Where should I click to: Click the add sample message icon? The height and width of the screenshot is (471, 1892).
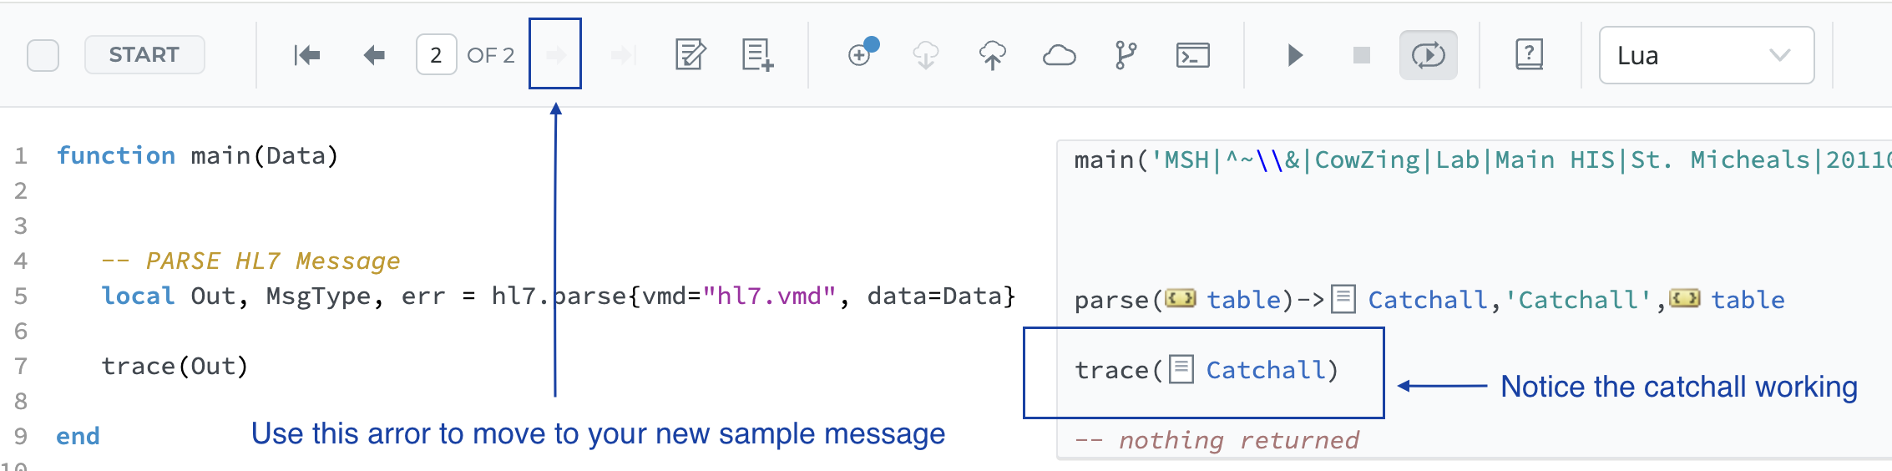[757, 55]
